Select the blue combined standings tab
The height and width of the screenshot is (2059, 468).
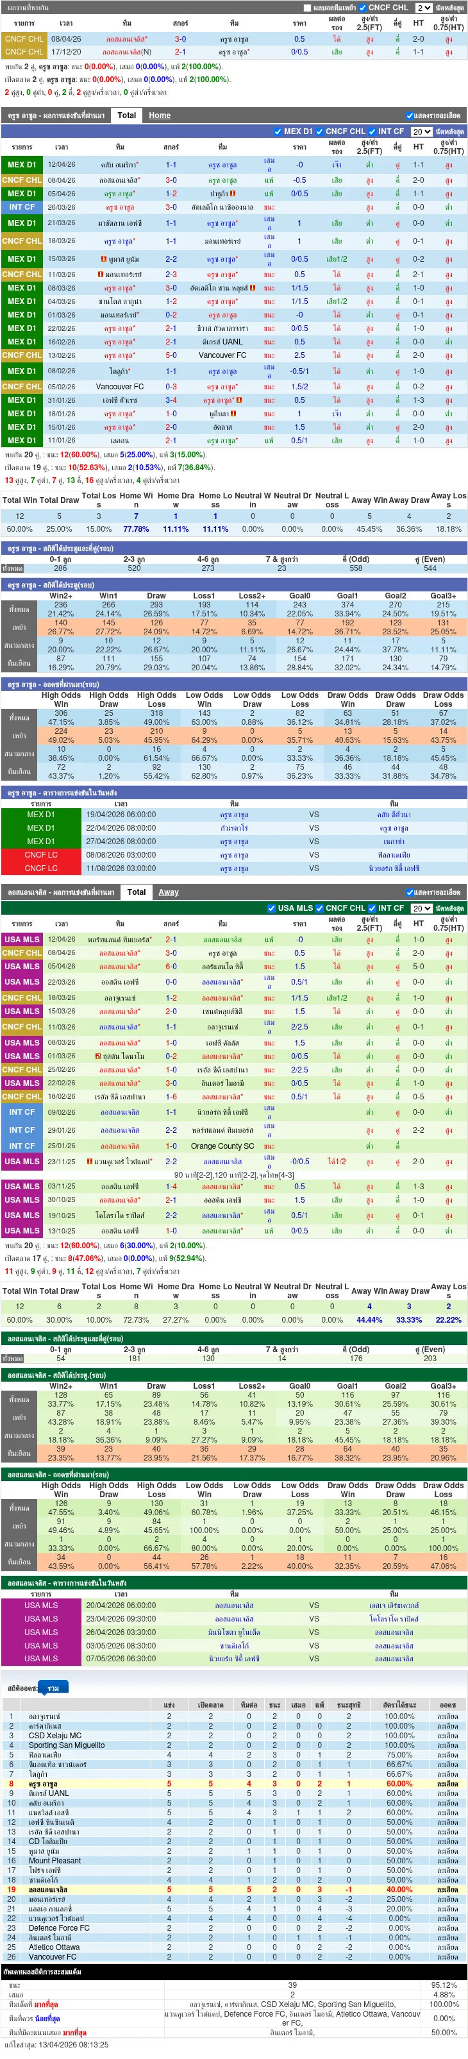pyautogui.click(x=53, y=1688)
